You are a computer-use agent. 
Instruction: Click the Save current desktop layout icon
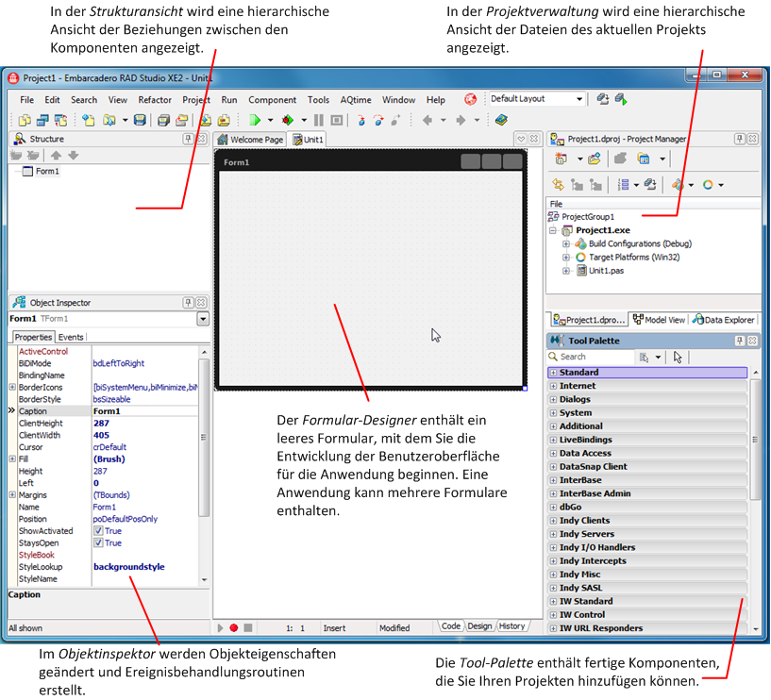tap(603, 99)
